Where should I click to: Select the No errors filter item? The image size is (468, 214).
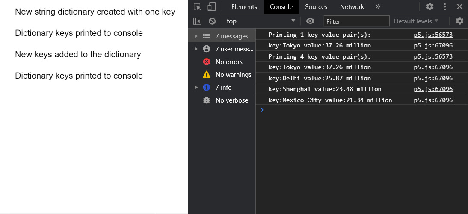[228, 62]
